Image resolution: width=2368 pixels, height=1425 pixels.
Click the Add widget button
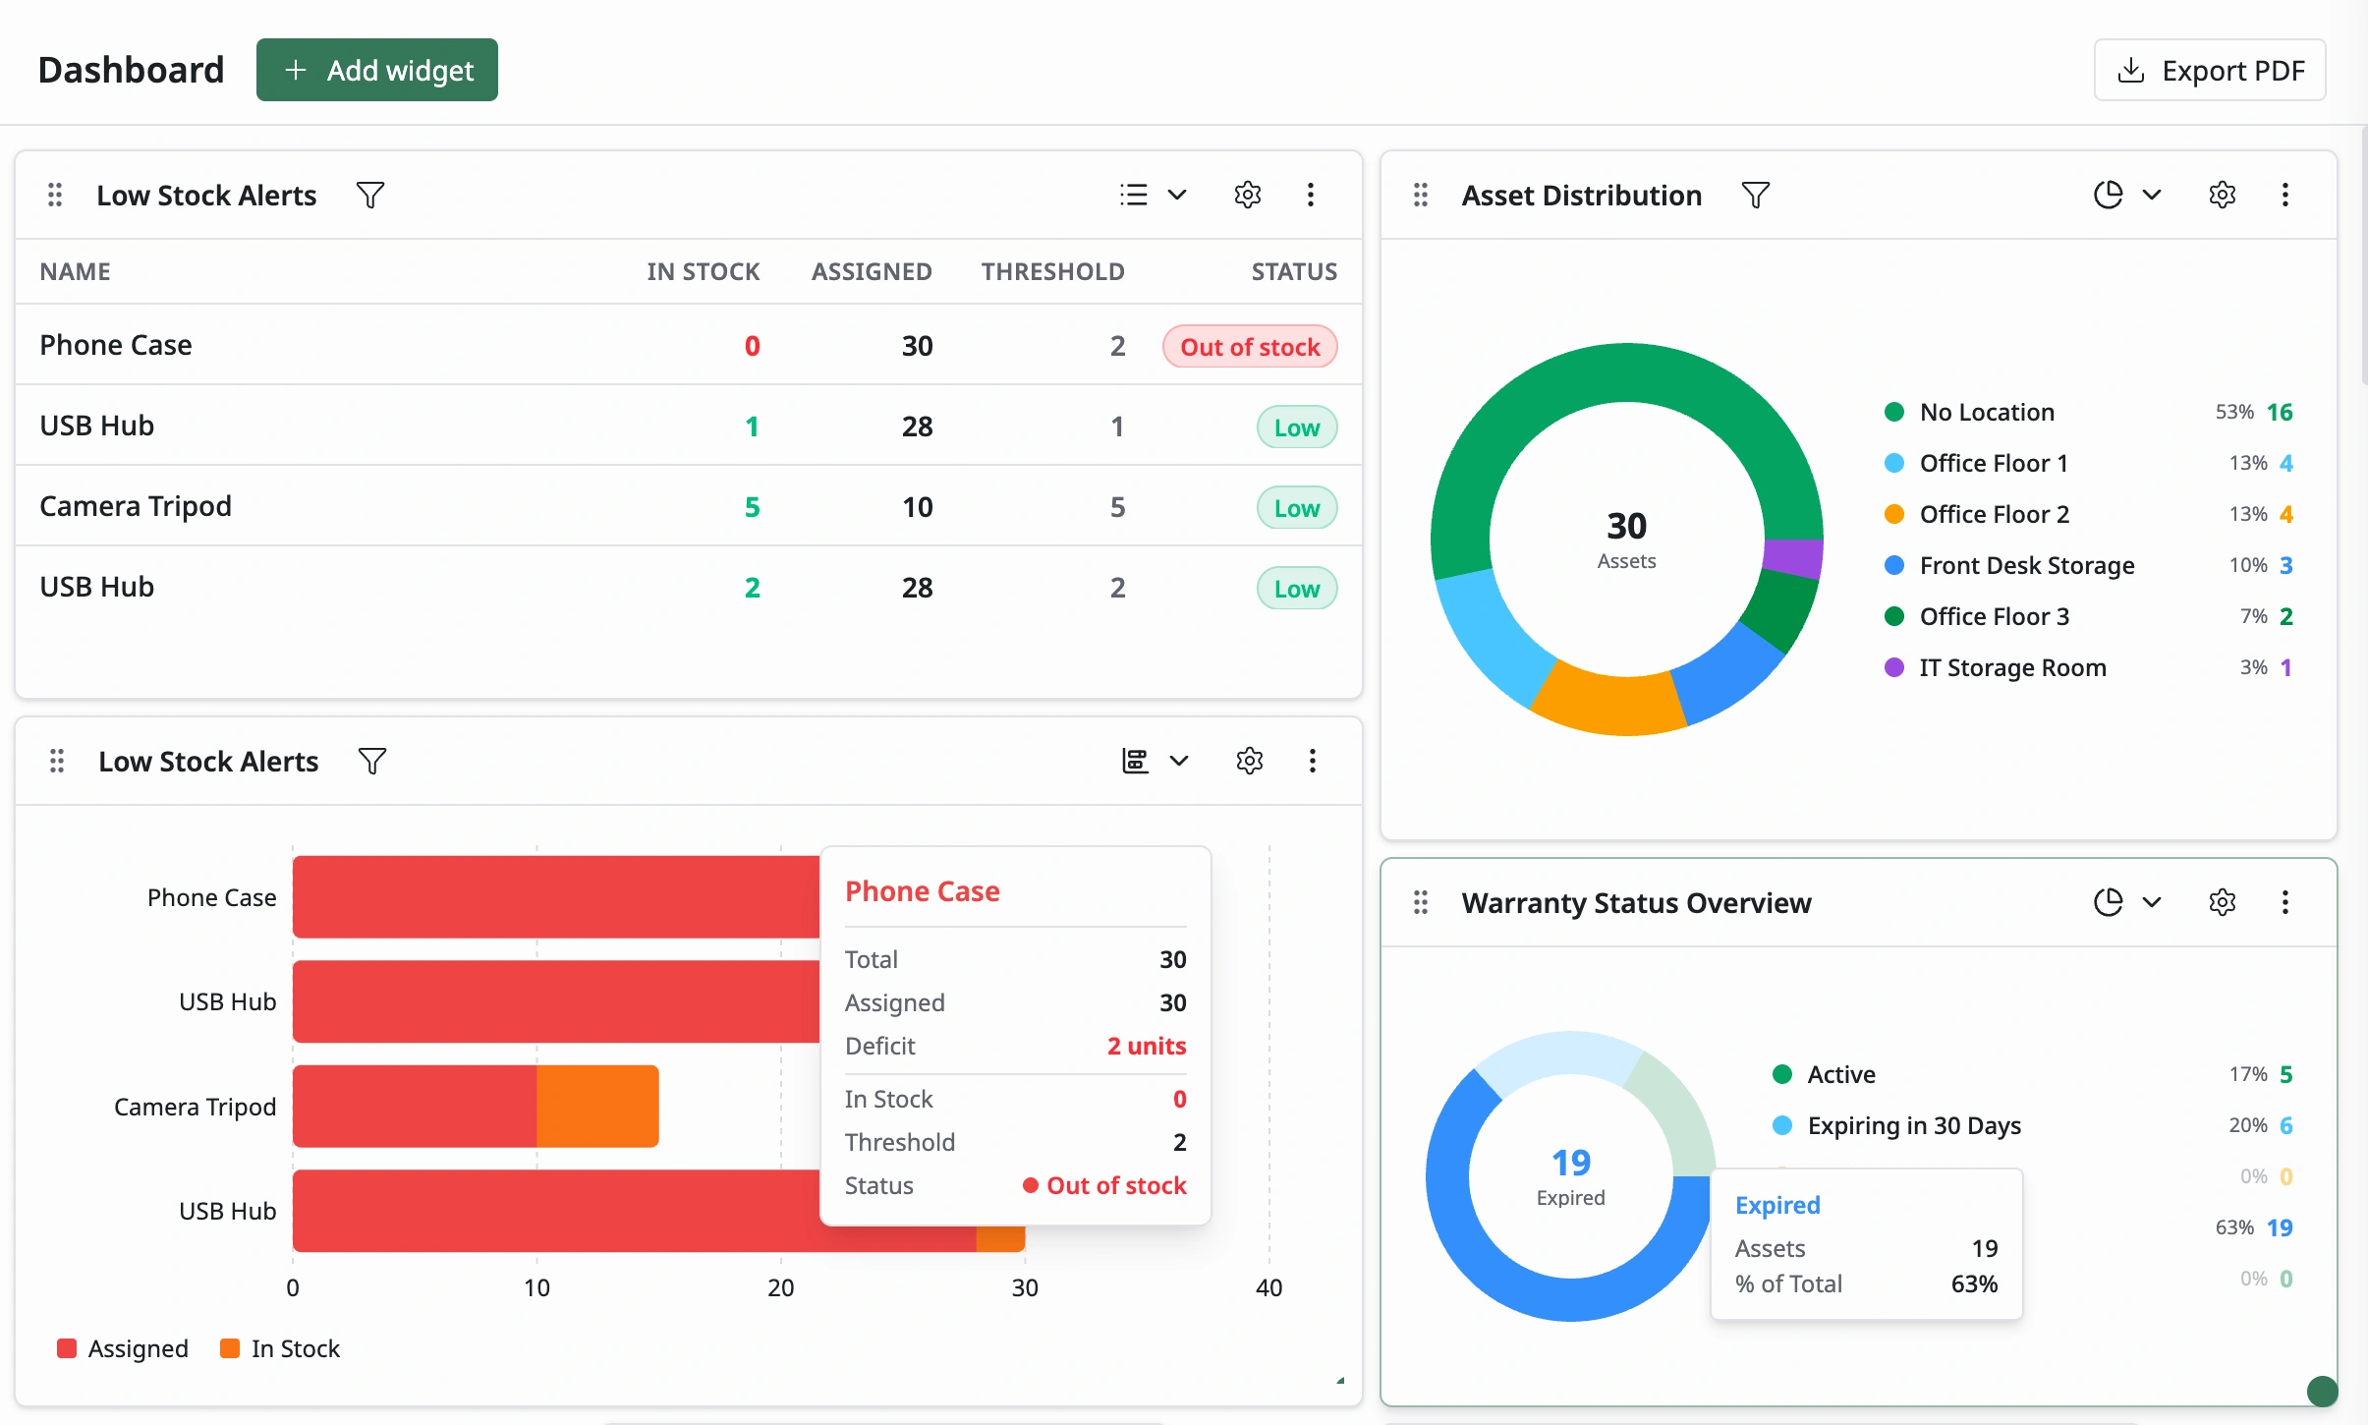click(377, 70)
